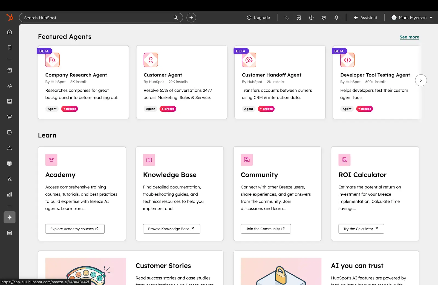438x285 pixels.
Task: Click the Academy graduation cap icon
Action: pyautogui.click(x=51, y=160)
